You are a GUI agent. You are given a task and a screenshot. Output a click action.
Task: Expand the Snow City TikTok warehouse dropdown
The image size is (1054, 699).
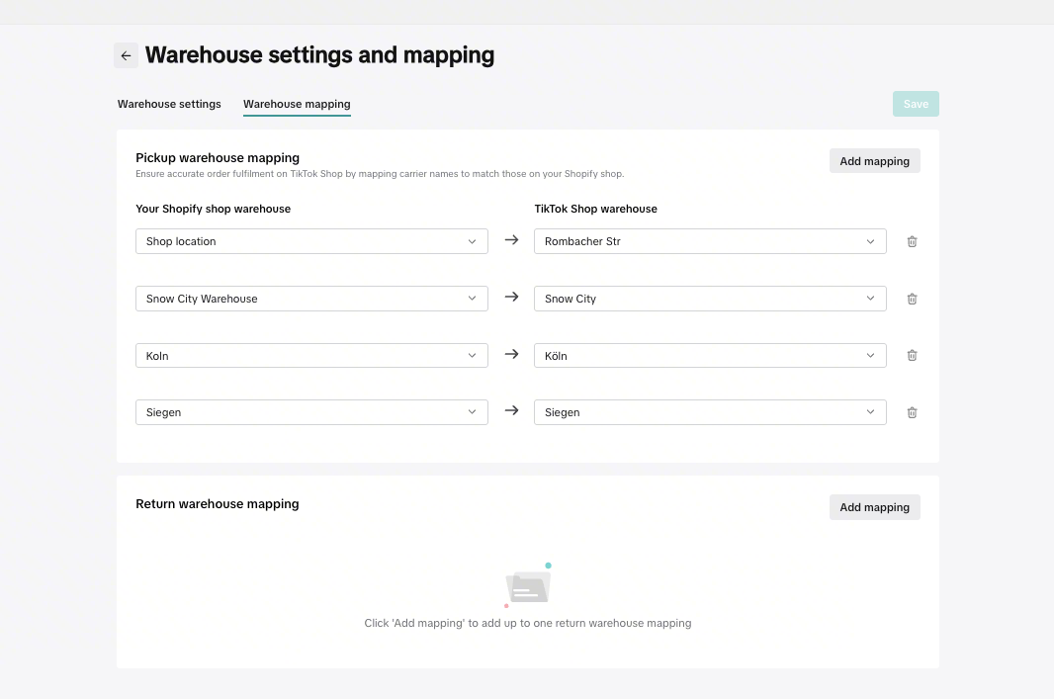[x=710, y=299]
